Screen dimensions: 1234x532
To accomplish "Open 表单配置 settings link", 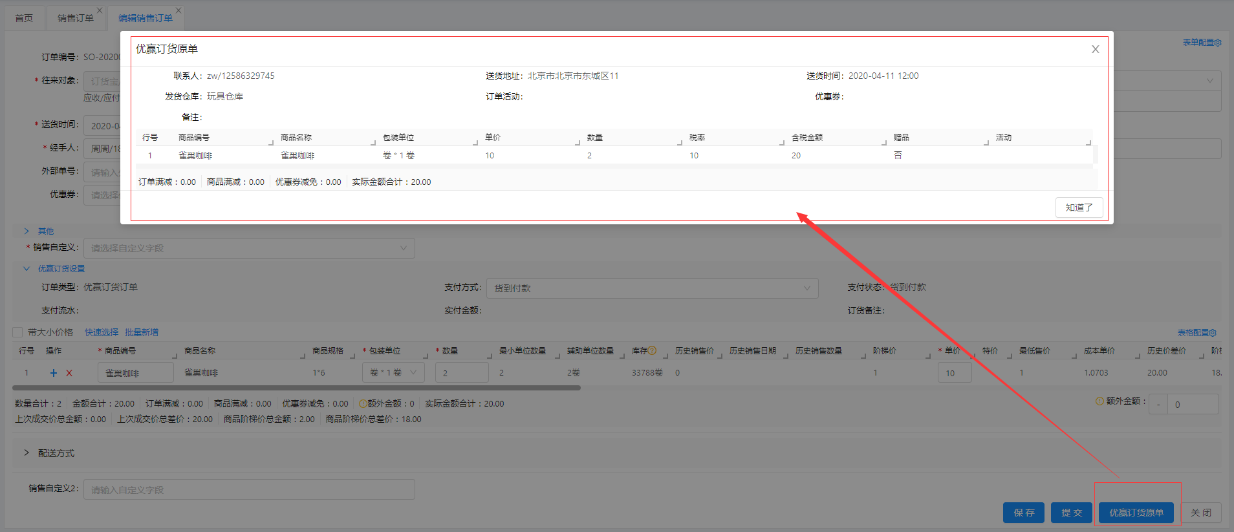I will pyautogui.click(x=1202, y=42).
